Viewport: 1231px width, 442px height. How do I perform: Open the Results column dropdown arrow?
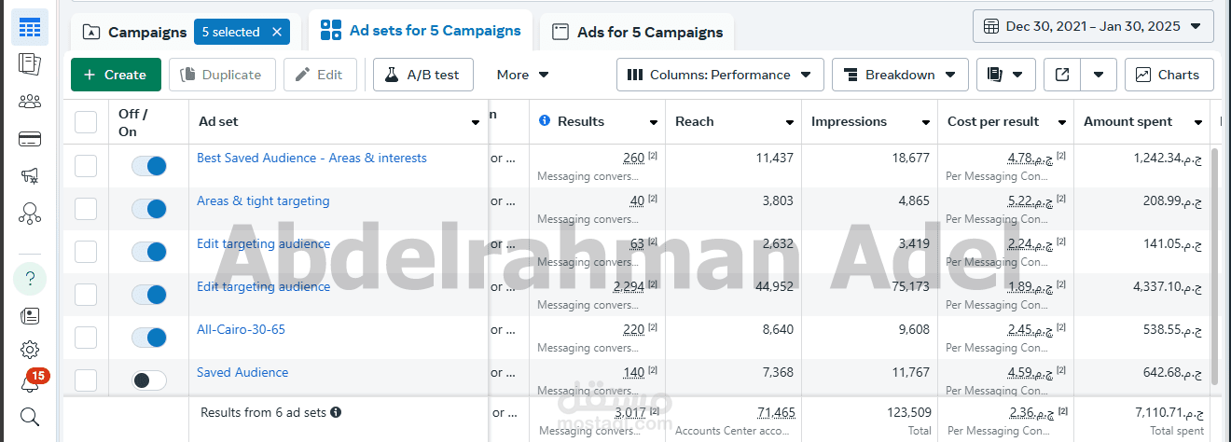[654, 122]
